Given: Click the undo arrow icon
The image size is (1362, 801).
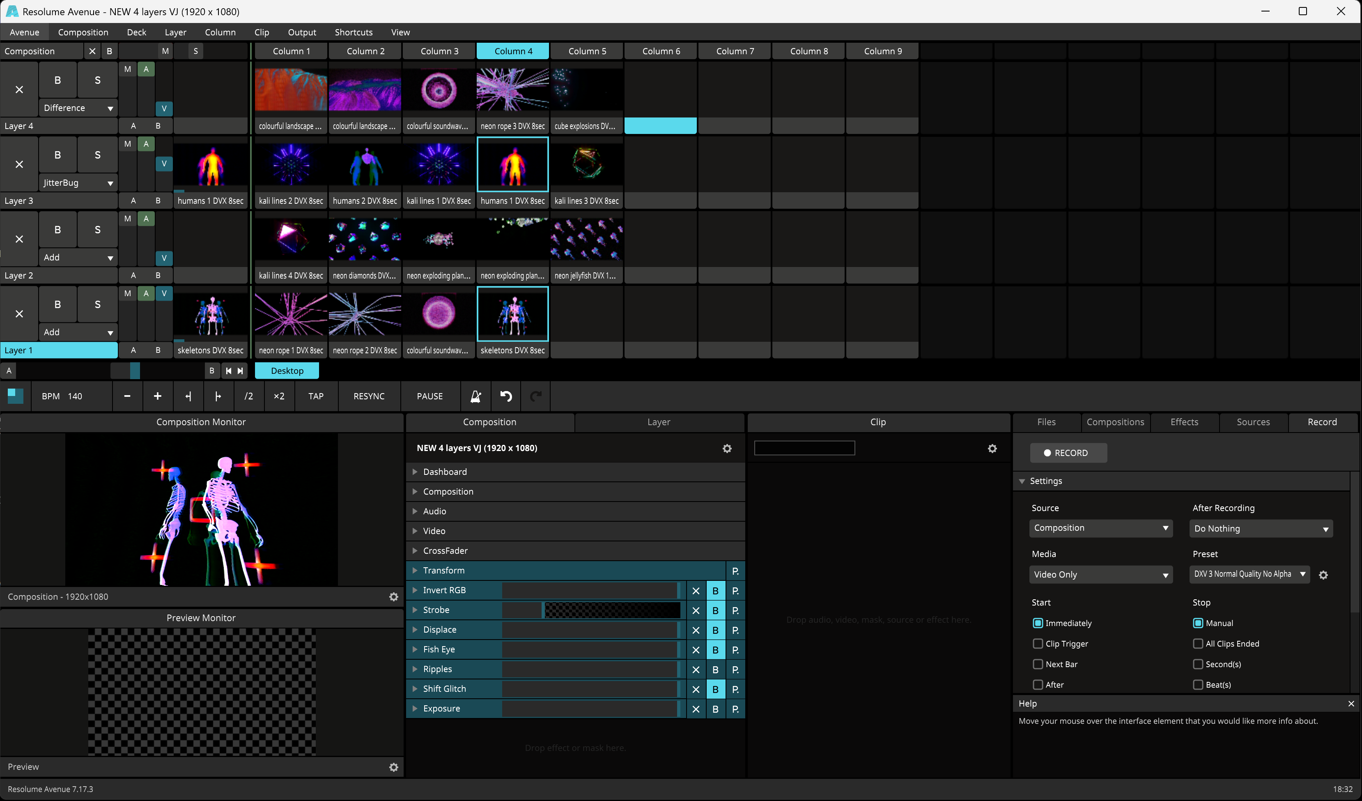Looking at the screenshot, I should tap(506, 396).
